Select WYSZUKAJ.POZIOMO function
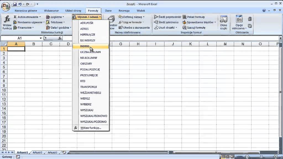 pos(91,122)
